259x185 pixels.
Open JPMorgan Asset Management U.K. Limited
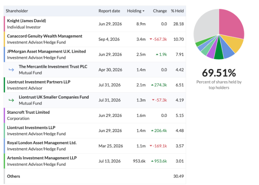[46, 51]
